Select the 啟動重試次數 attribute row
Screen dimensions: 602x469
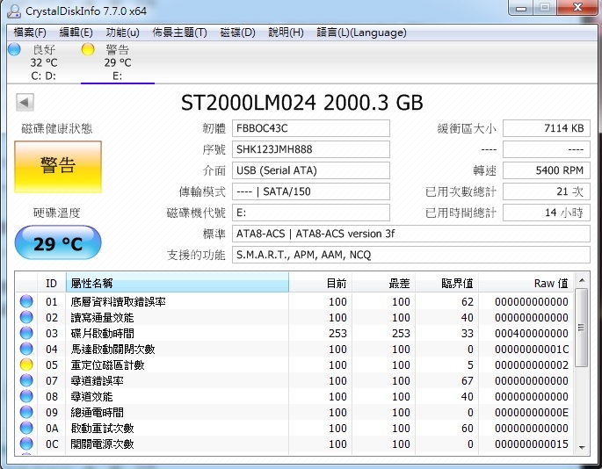[x=294, y=428]
